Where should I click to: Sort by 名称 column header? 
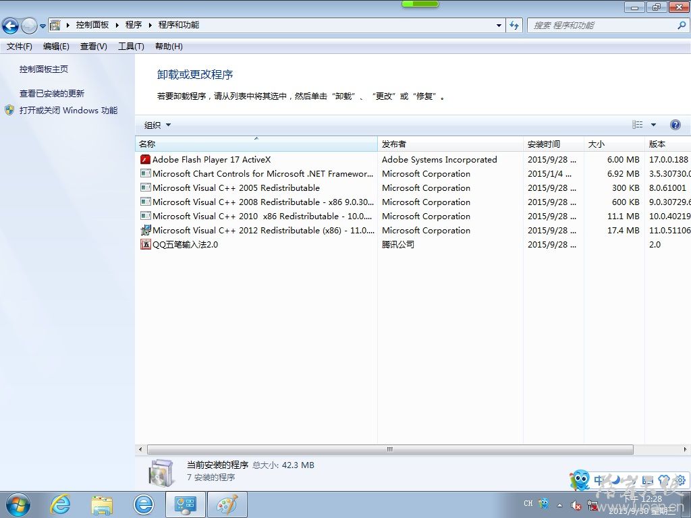(256, 144)
